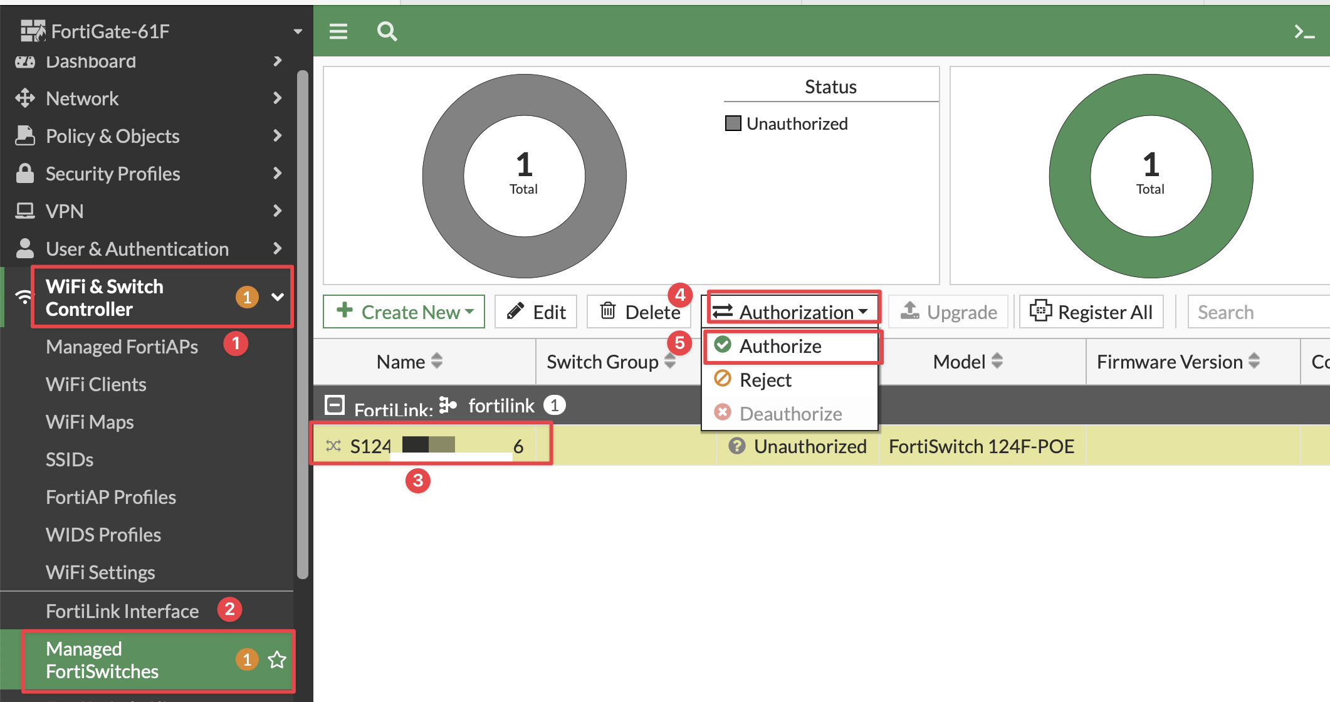Click the fortilink count badge
This screenshot has height=702, width=1330.
pos(555,406)
